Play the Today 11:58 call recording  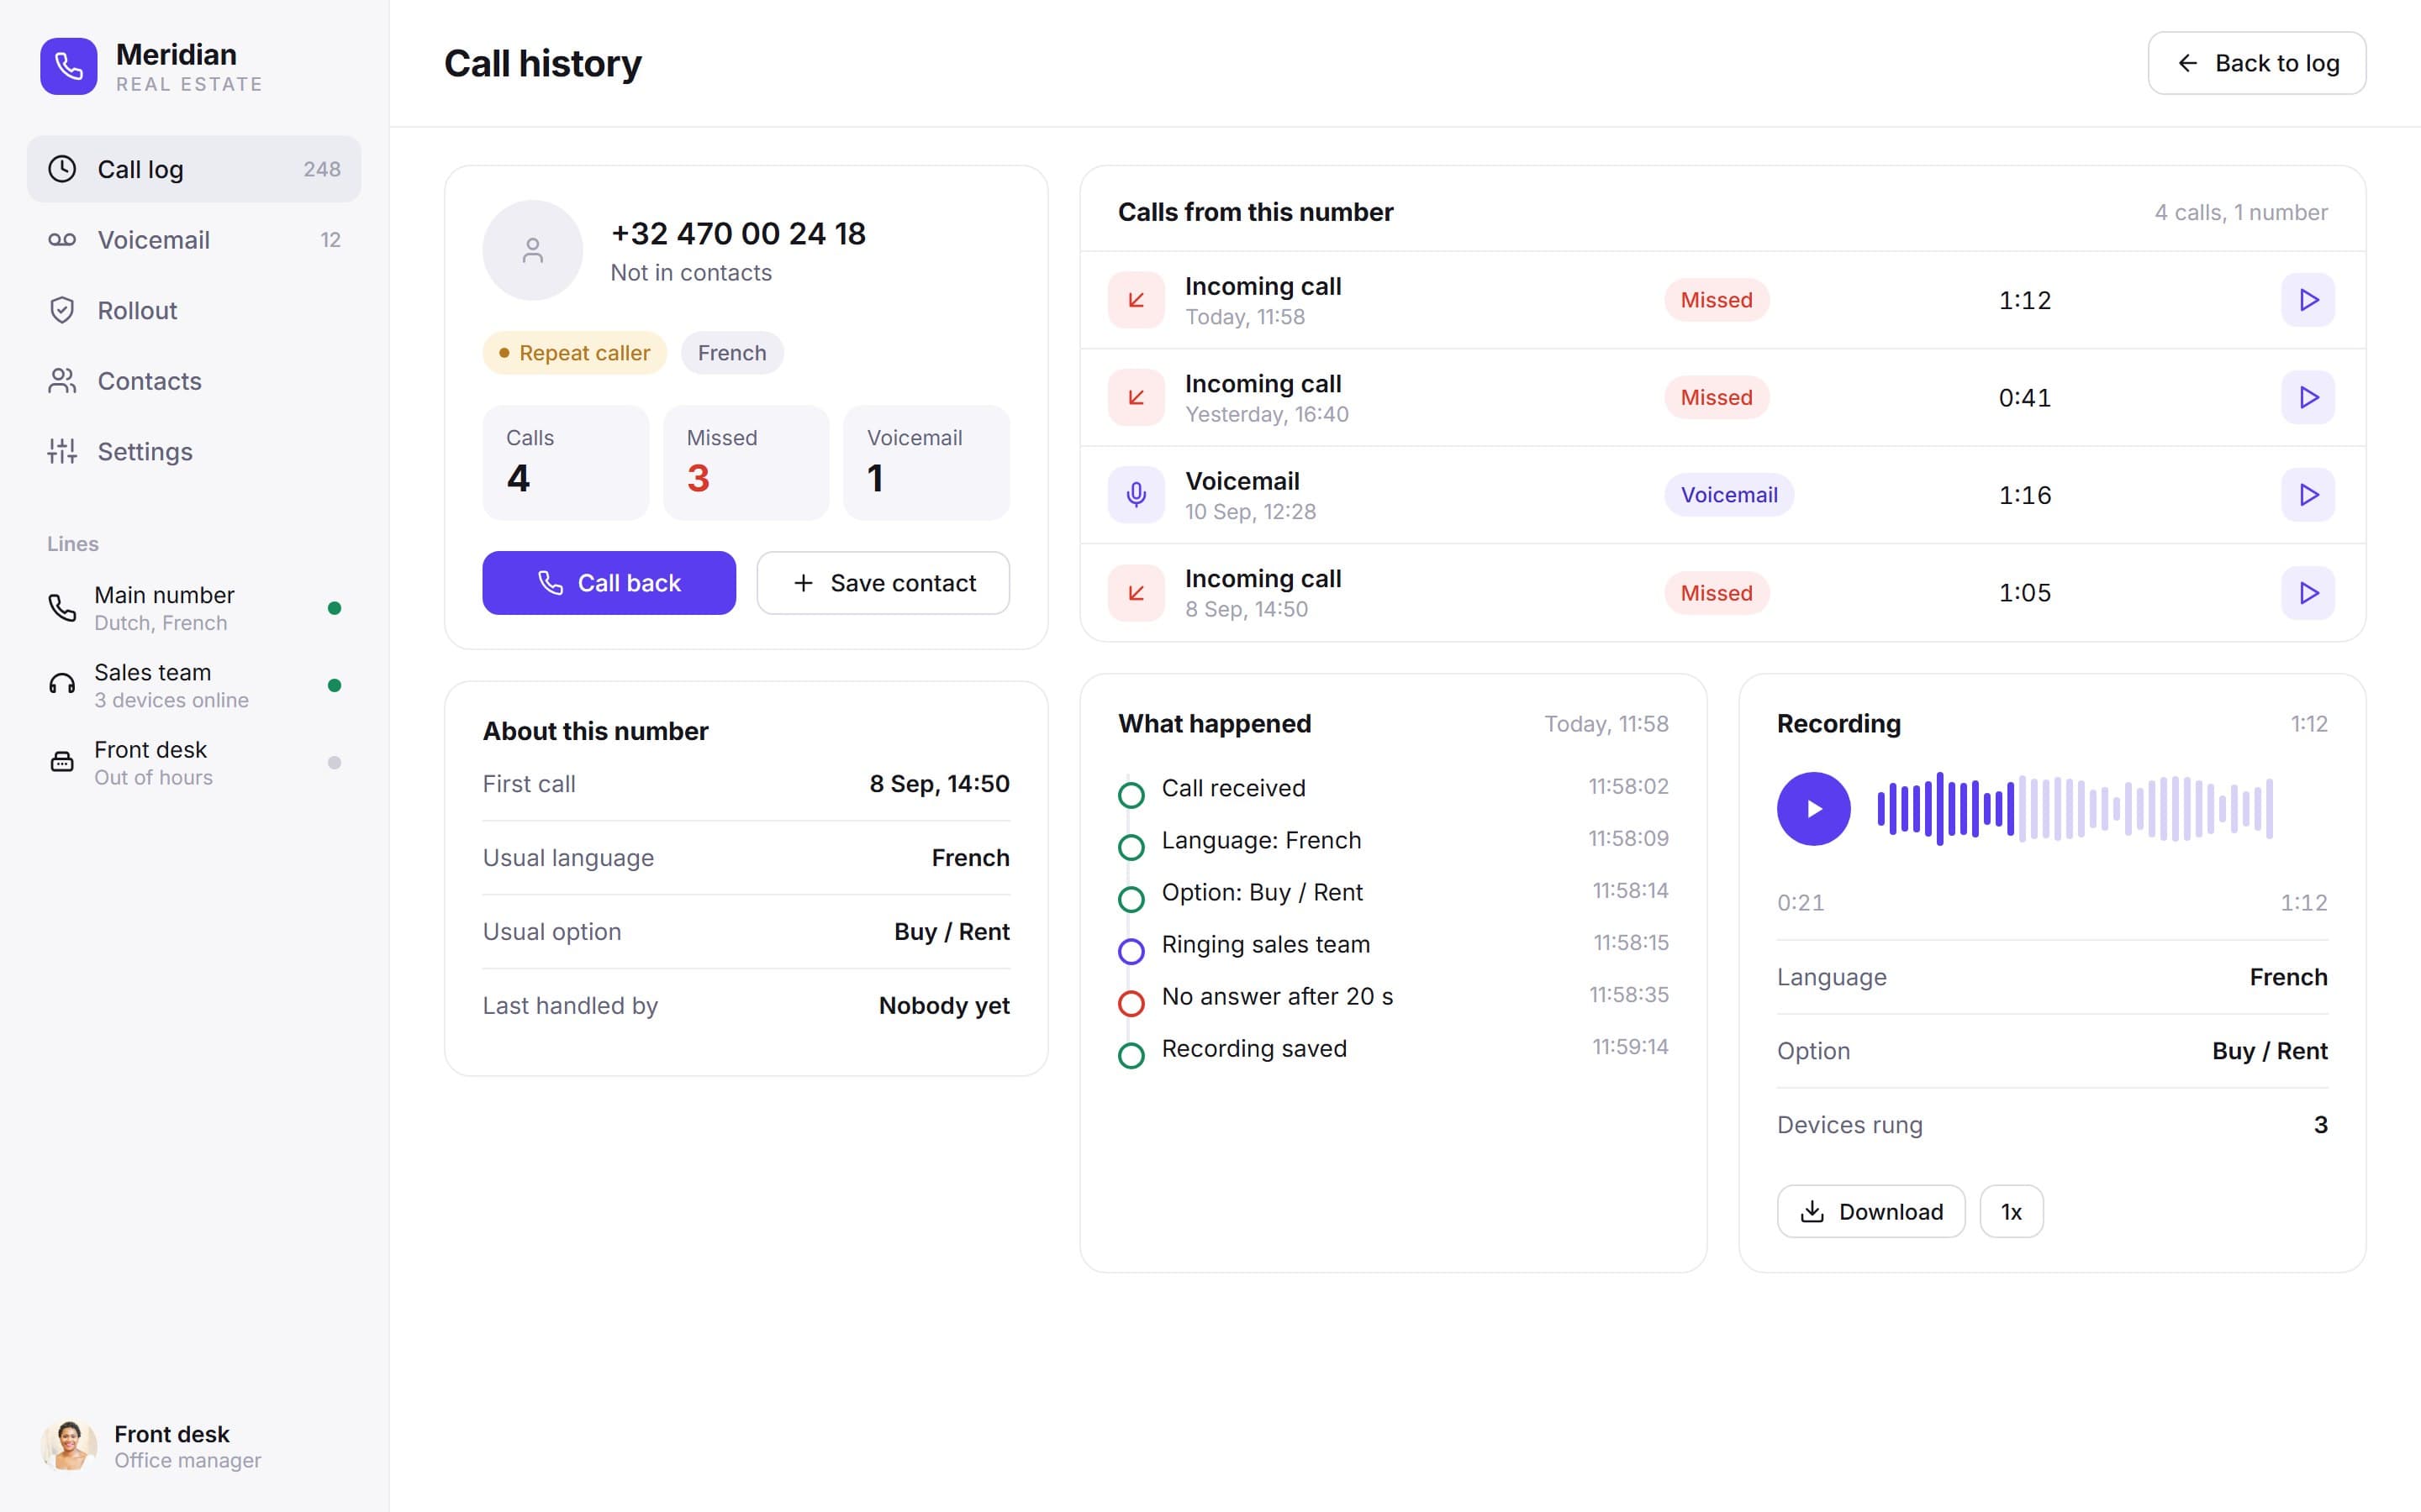pos(2307,300)
